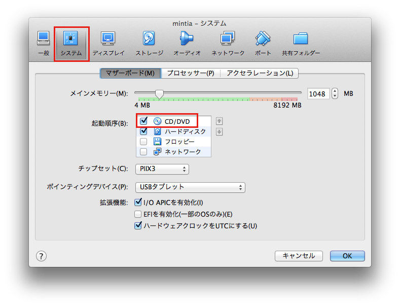Uncheck the CD/DVD boot order checkbox
The width and height of the screenshot is (400, 307).
[x=143, y=121]
